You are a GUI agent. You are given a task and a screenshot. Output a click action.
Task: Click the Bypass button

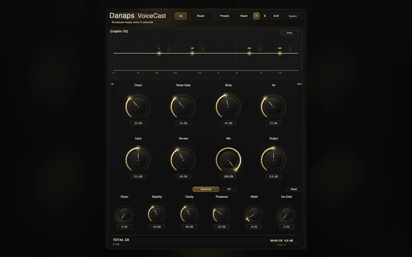(x=293, y=16)
